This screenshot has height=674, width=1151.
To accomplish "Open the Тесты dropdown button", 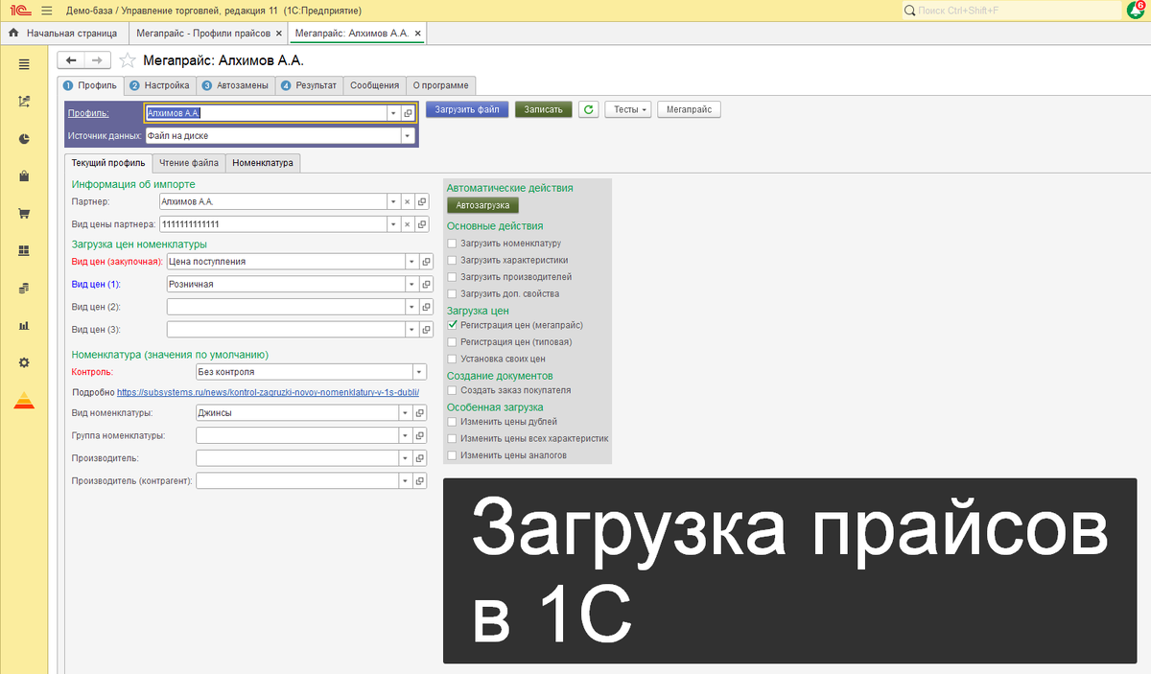I will (x=627, y=110).
